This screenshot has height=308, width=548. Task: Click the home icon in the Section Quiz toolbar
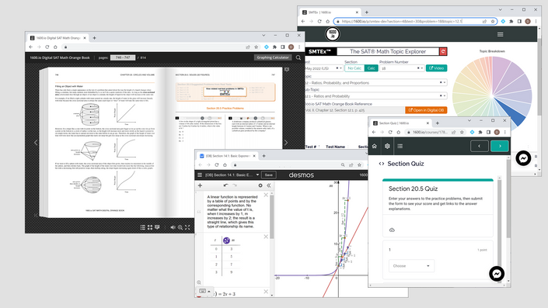[375, 146]
